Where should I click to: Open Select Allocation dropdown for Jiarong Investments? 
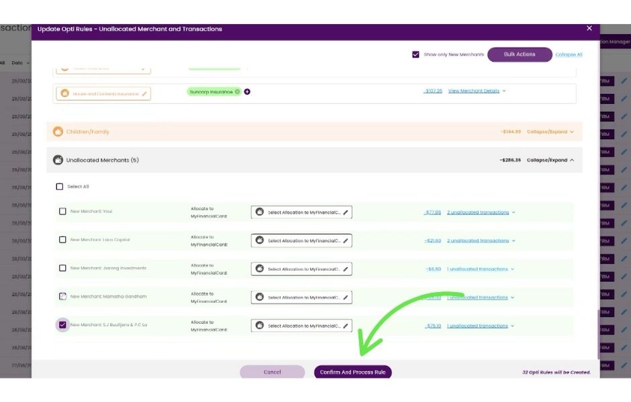(301, 269)
